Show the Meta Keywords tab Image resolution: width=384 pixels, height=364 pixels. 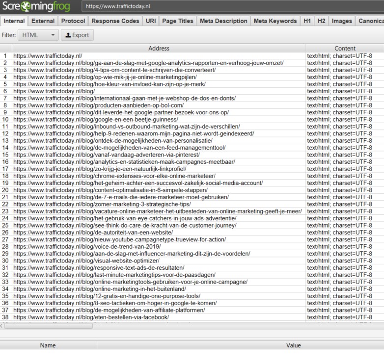click(275, 21)
